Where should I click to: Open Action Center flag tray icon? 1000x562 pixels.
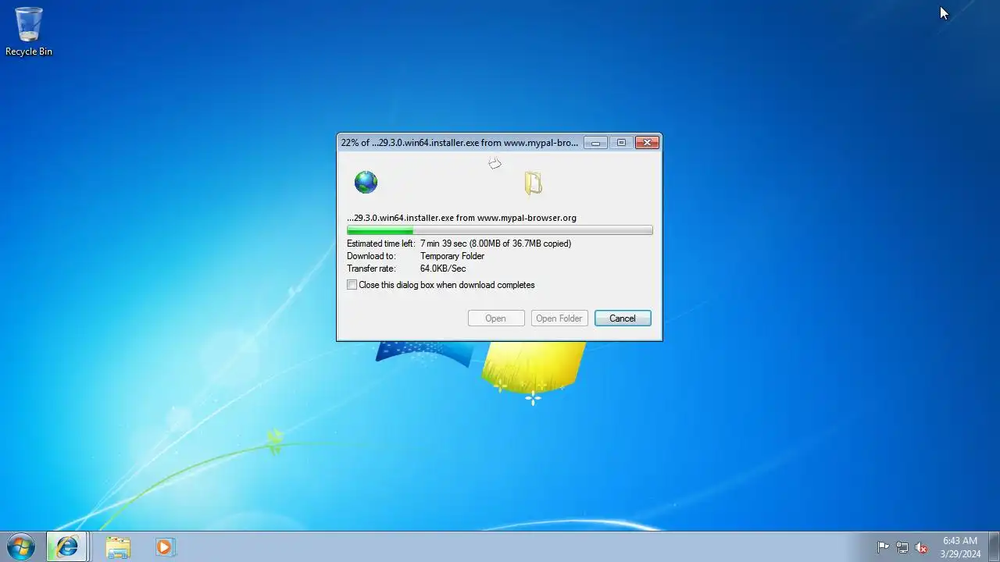(883, 547)
